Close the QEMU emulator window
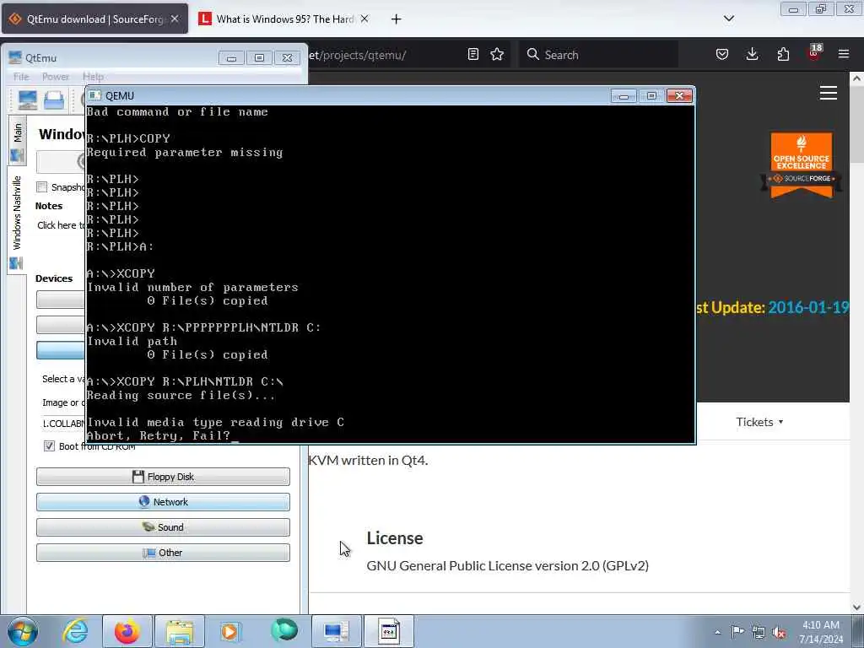Image resolution: width=864 pixels, height=648 pixels. pyautogui.click(x=679, y=96)
